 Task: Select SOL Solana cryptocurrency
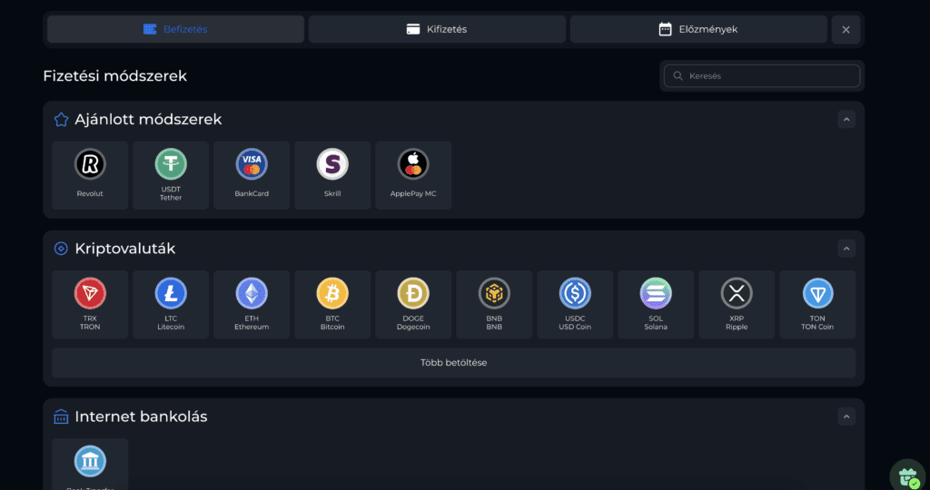point(656,305)
